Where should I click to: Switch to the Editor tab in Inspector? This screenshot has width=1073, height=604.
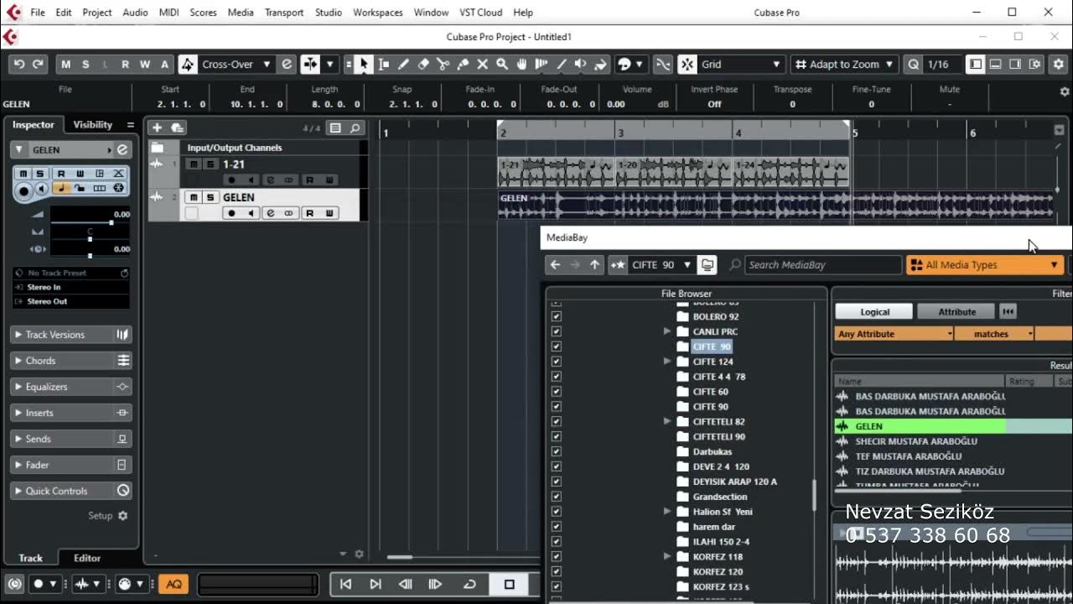pos(87,558)
